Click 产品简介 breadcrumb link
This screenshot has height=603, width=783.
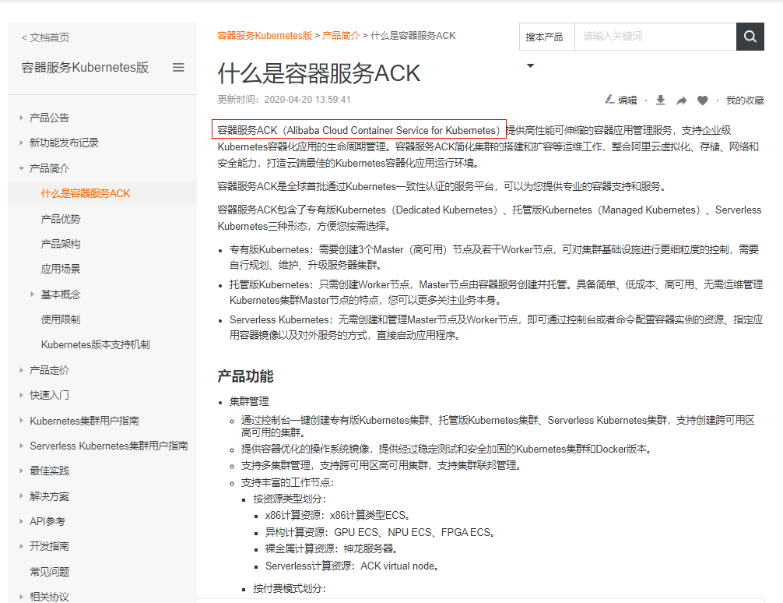coord(341,36)
